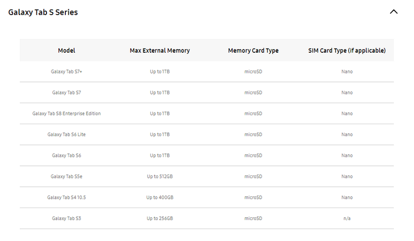Click the Galaxy Tab S6 Lite model
The width and height of the screenshot is (414, 241).
pyautogui.click(x=66, y=135)
